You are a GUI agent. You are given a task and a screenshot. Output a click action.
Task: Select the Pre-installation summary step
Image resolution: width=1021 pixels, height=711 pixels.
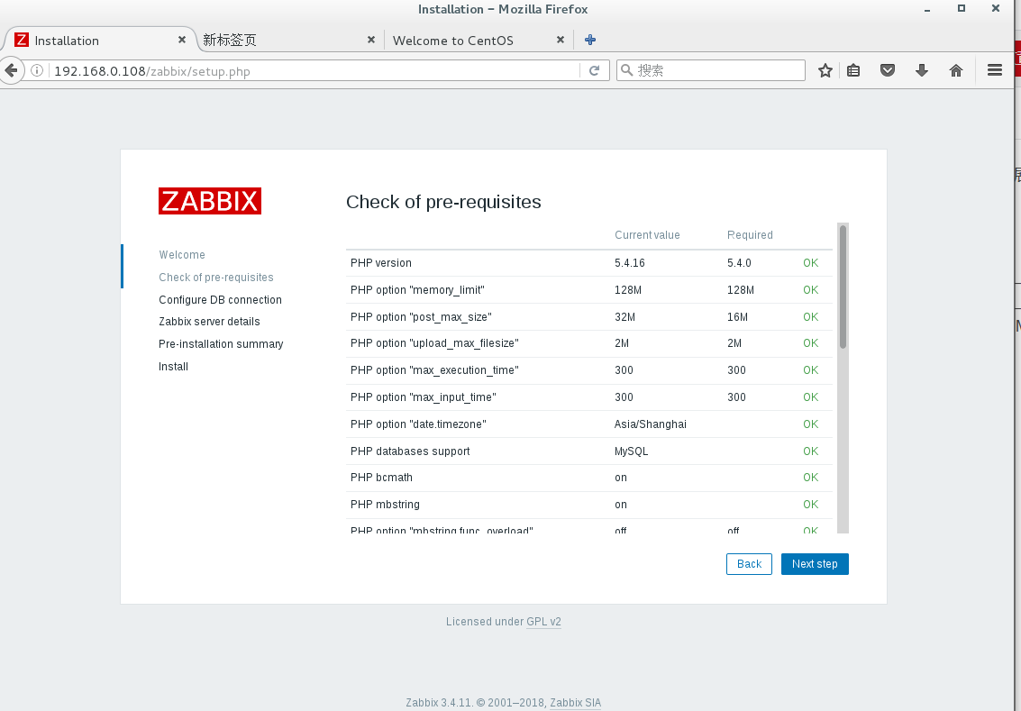tap(221, 343)
